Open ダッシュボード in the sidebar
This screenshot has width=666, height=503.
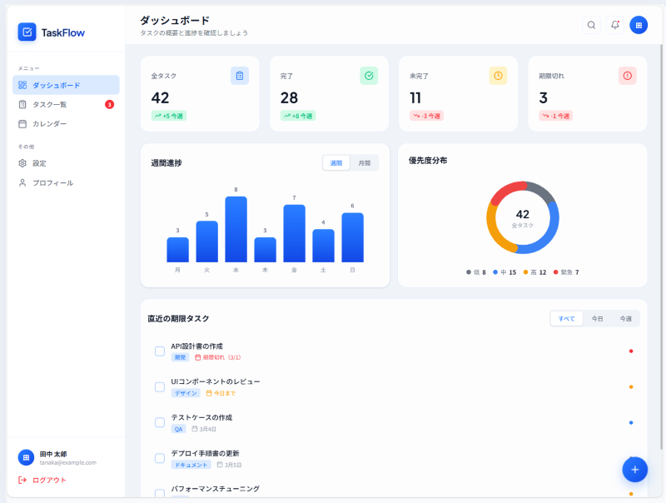66,85
